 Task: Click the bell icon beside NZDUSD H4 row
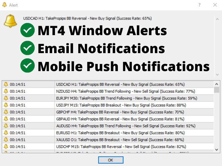pos(6,91)
